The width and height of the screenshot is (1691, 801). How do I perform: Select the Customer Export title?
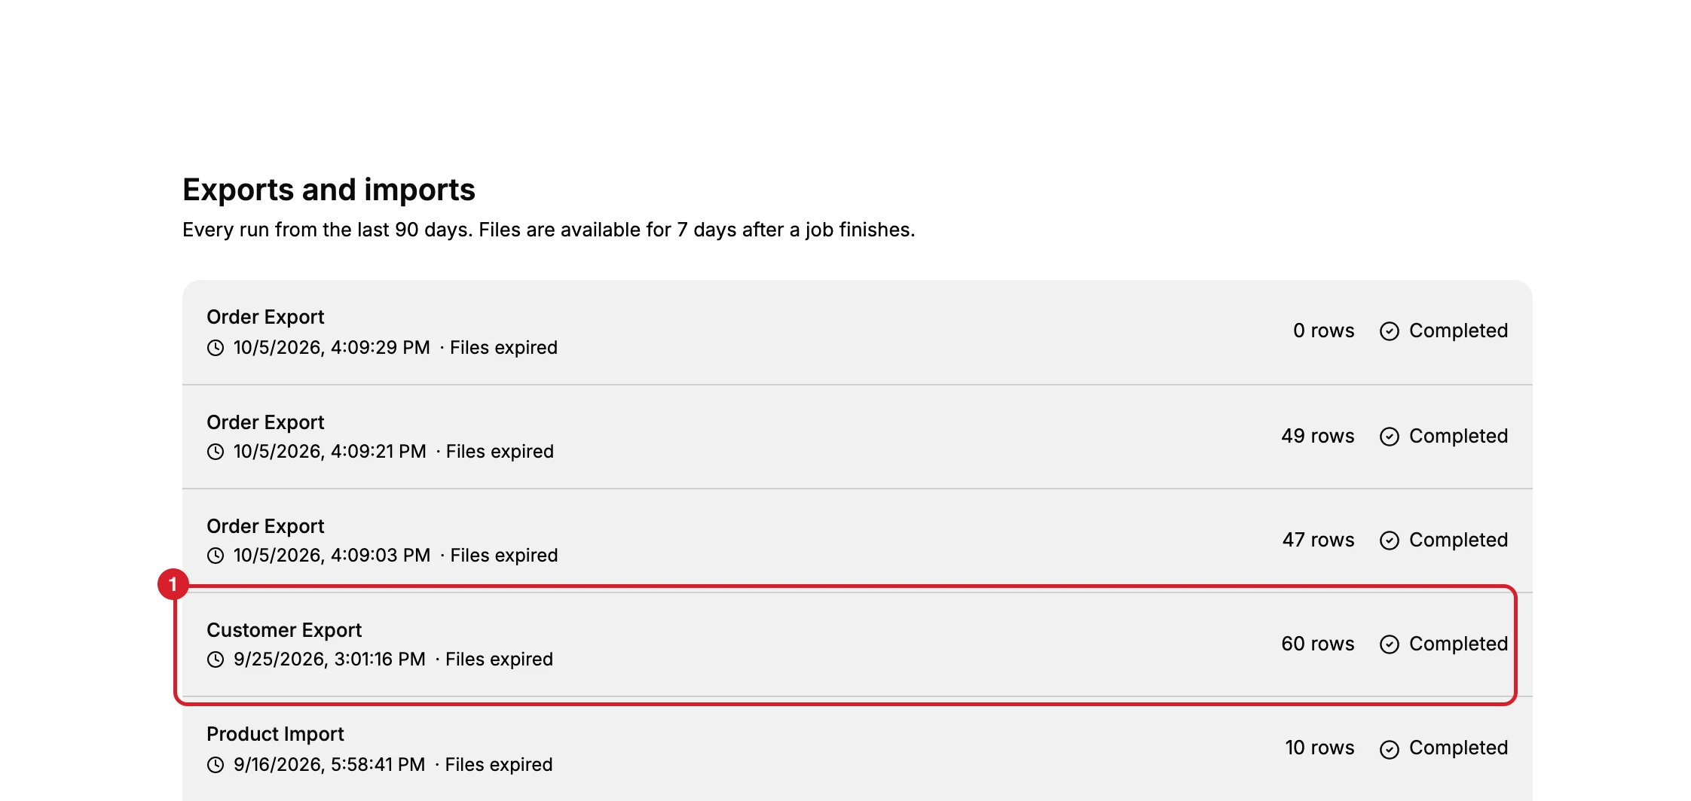click(x=284, y=630)
